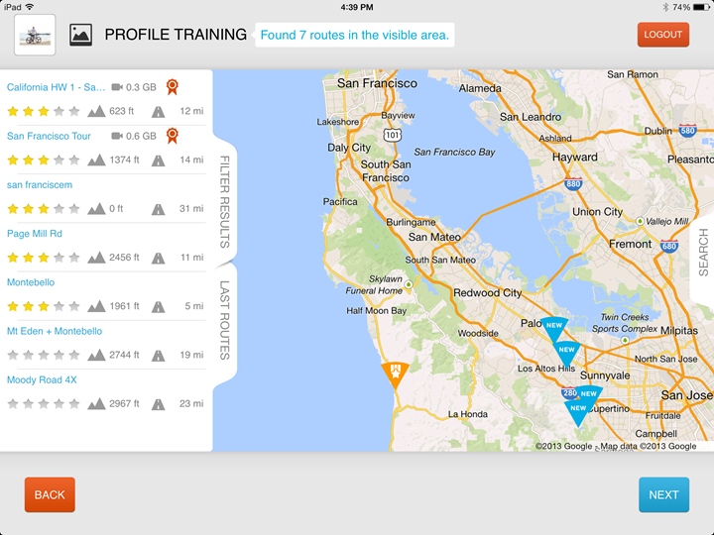The image size is (714, 535).
Task: Select the NEW map marker above Los Altos Hills
Action: [x=566, y=353]
